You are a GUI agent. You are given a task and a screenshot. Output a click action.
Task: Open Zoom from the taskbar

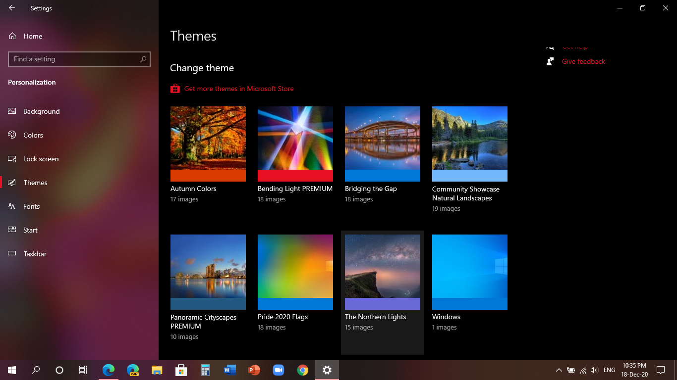point(278,370)
